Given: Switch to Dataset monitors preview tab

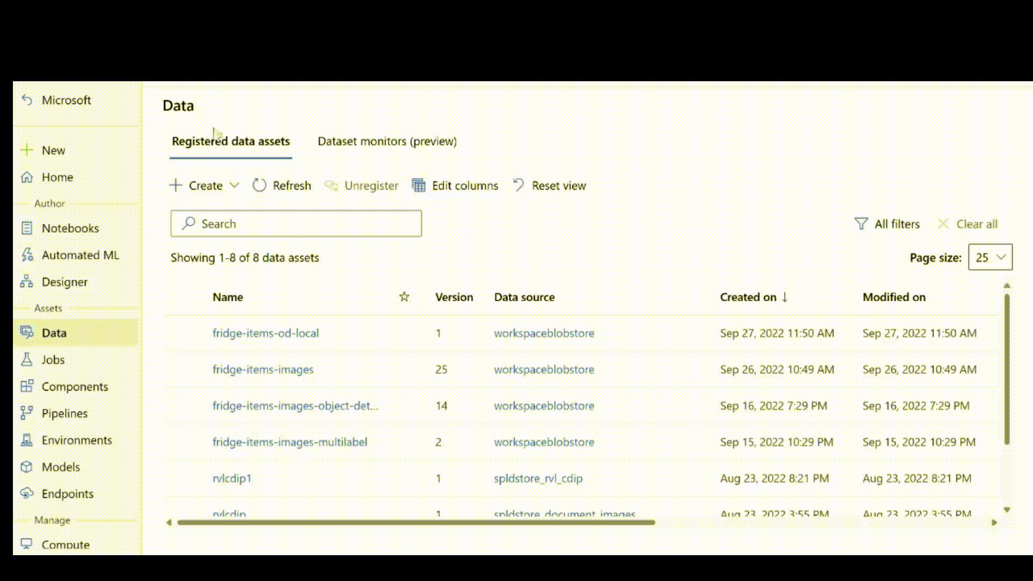Looking at the screenshot, I should pos(387,140).
